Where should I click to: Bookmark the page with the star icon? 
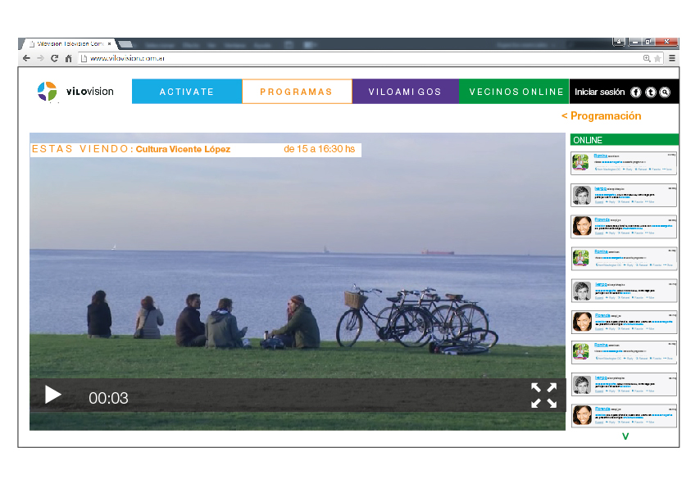pos(657,58)
